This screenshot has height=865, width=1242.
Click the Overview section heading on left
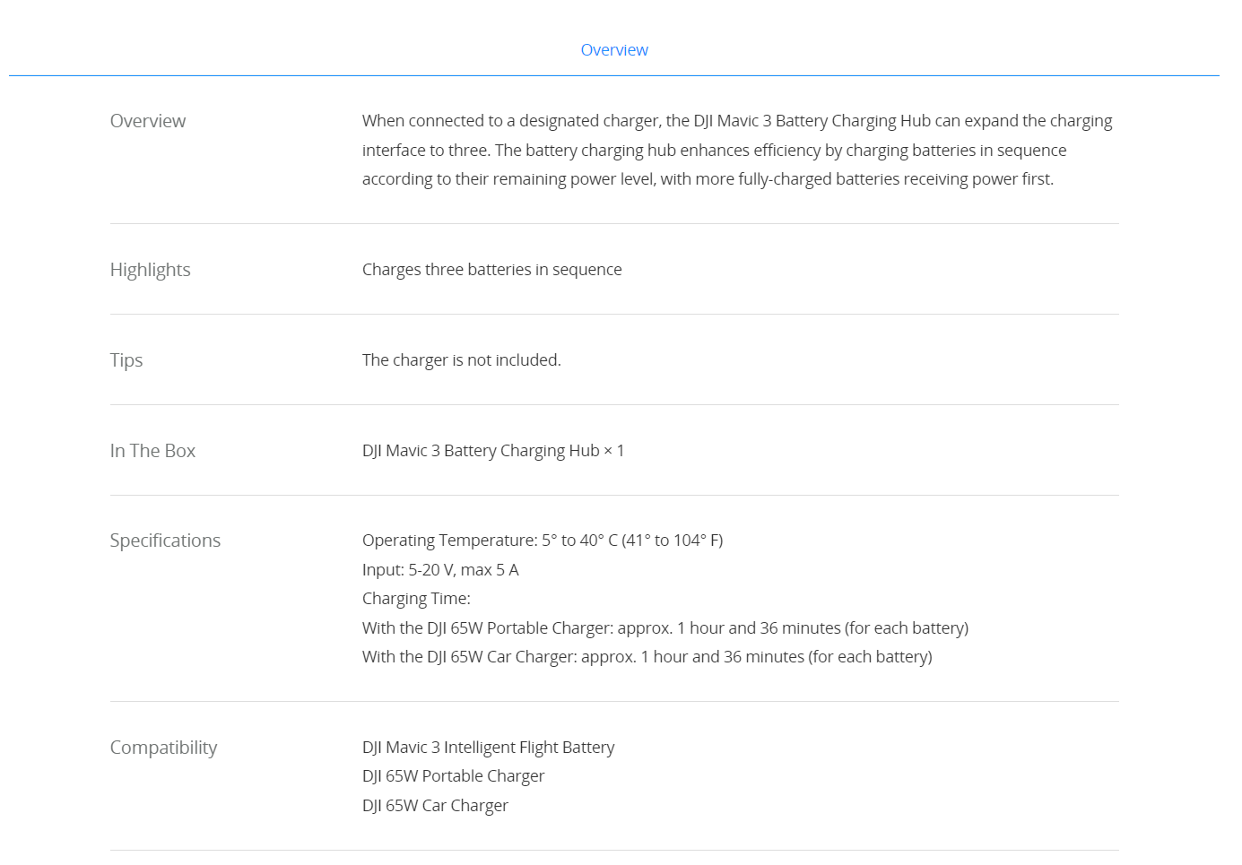tap(148, 121)
